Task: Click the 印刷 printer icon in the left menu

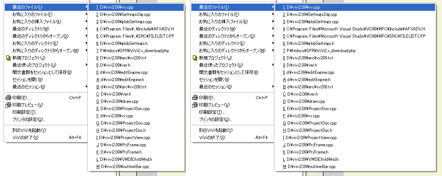Action: [x=9, y=98]
